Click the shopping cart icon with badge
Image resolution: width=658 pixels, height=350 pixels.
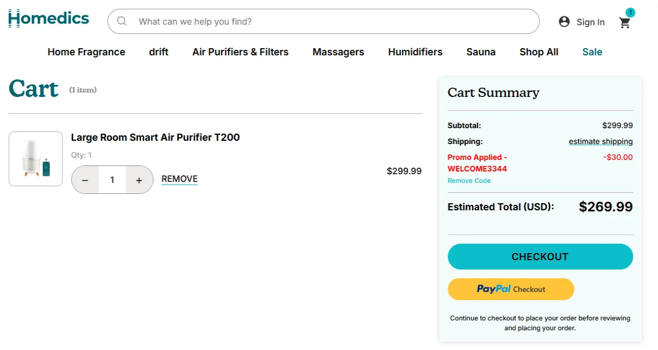(x=625, y=23)
